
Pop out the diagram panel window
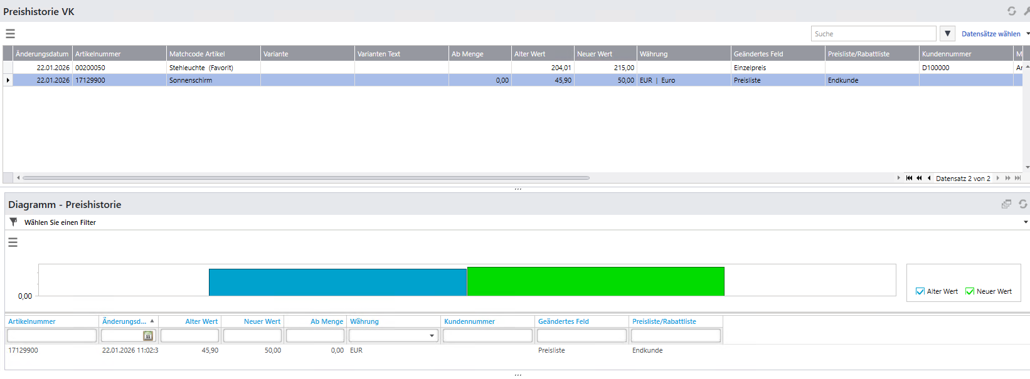click(1006, 204)
